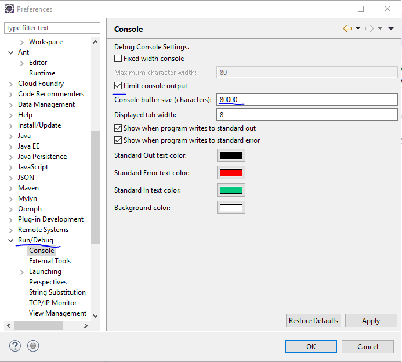
Task: Toggle the Limit console output checkbox
Action: [x=118, y=86]
